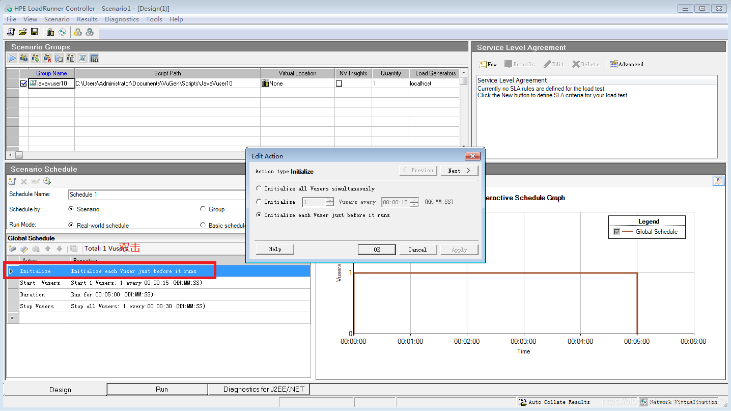Move the action down with the down arrow icon
The height and width of the screenshot is (411, 731).
[x=59, y=249]
